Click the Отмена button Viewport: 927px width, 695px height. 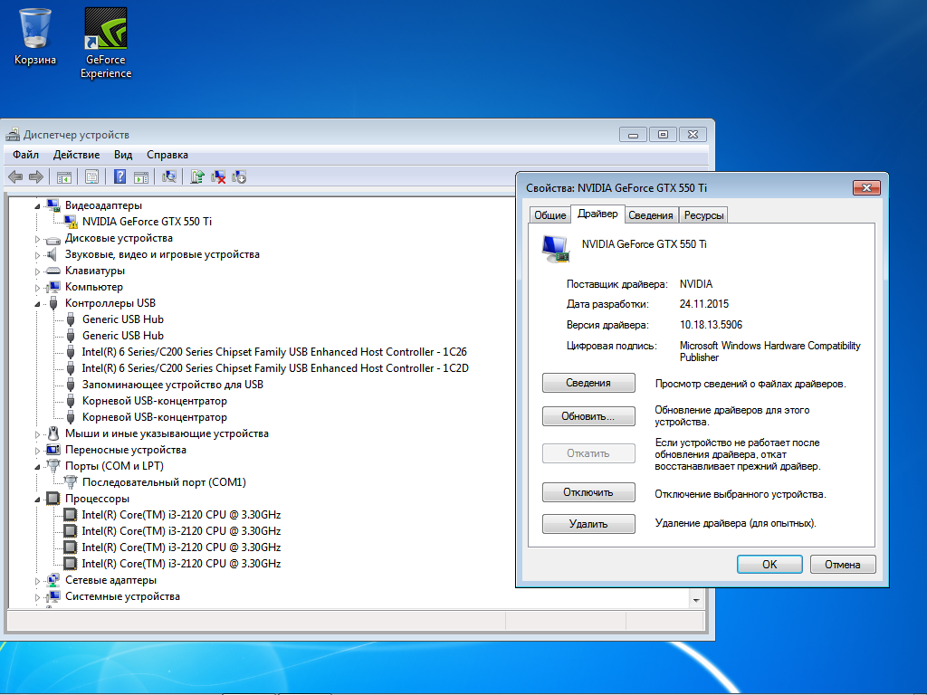point(843,565)
